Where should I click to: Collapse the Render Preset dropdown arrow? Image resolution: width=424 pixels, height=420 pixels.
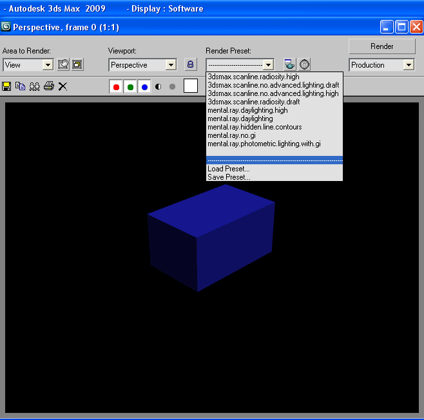click(x=268, y=65)
